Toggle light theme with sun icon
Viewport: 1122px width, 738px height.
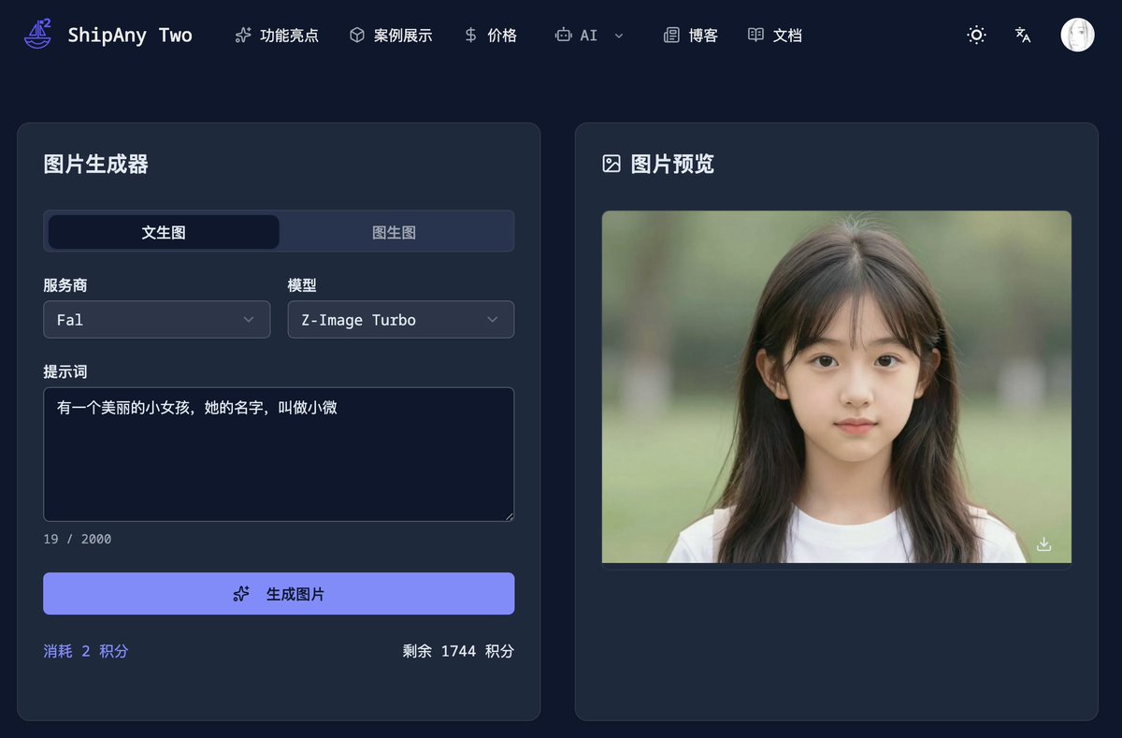976,36
